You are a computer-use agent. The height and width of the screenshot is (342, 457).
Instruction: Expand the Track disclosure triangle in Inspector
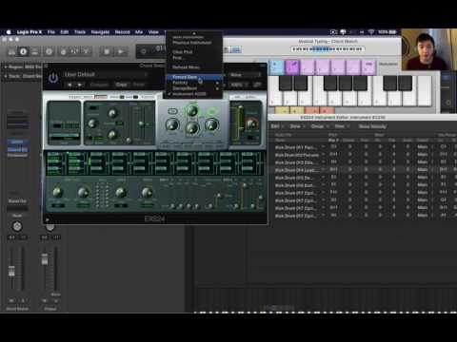(x=6, y=76)
